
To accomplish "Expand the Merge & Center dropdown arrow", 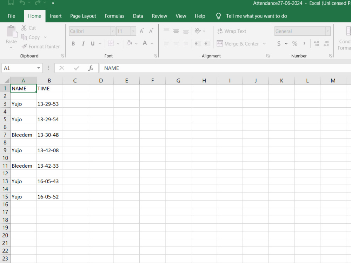I will (x=264, y=43).
